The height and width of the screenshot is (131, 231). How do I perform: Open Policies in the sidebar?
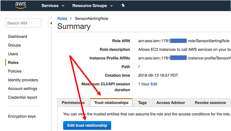click(15, 71)
